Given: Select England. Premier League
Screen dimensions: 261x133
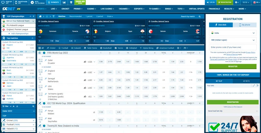Looking at the screenshot, I should pyautogui.click(x=19, y=29).
